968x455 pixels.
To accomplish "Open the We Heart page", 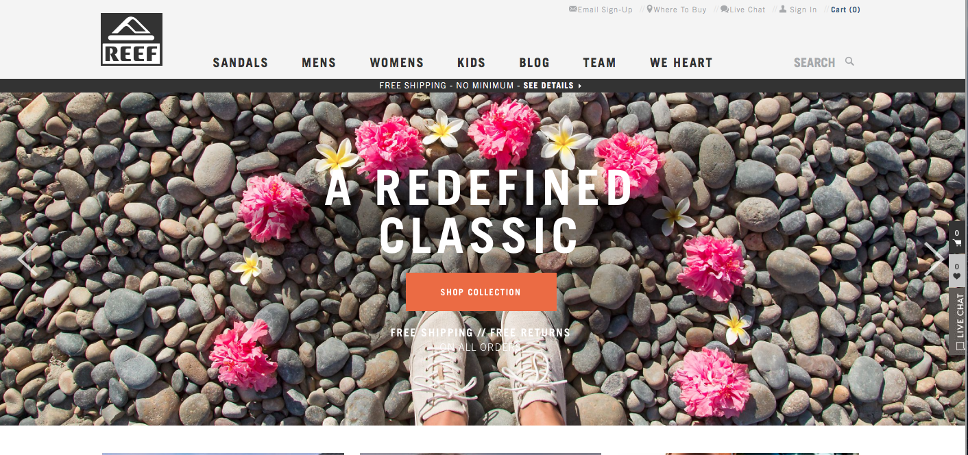I will [x=681, y=62].
